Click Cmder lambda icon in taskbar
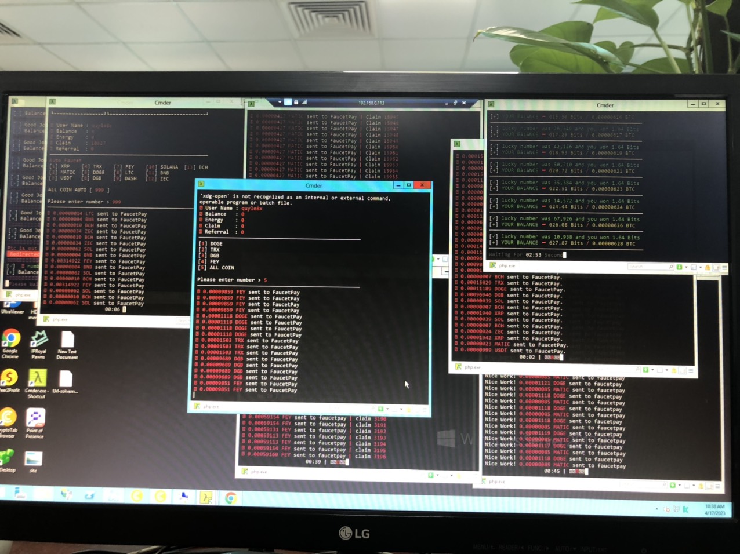Screen dimensions: 740x554 (x=206, y=497)
